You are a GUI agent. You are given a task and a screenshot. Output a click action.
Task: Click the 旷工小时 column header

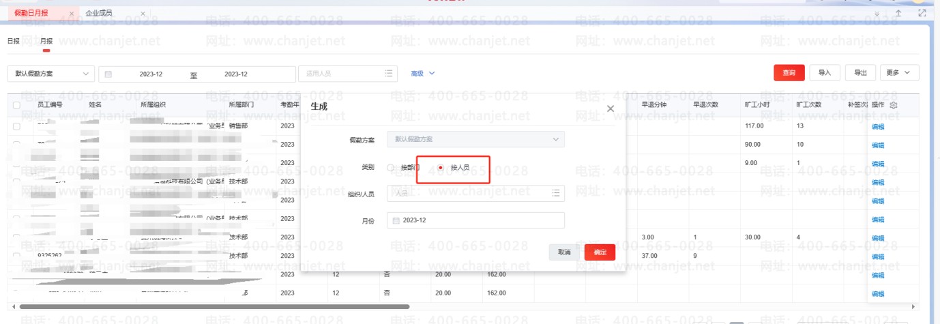757,105
